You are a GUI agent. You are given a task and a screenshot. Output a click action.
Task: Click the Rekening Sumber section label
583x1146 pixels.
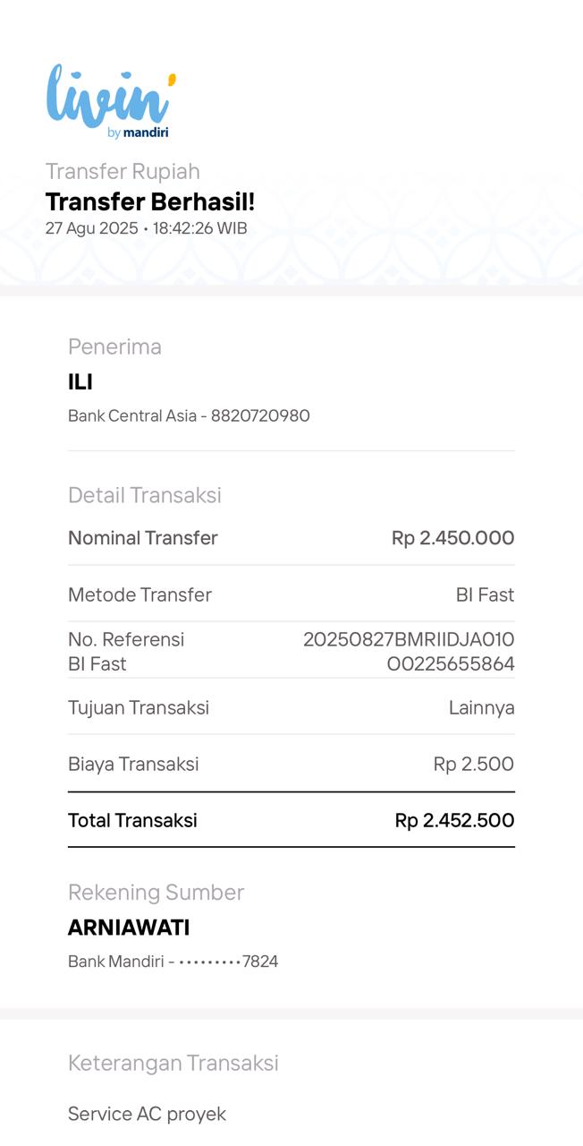tap(156, 892)
